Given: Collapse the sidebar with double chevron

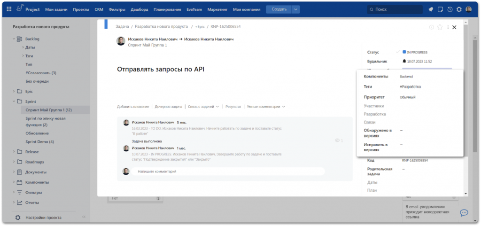Looking at the screenshot, I should tap(84, 217).
